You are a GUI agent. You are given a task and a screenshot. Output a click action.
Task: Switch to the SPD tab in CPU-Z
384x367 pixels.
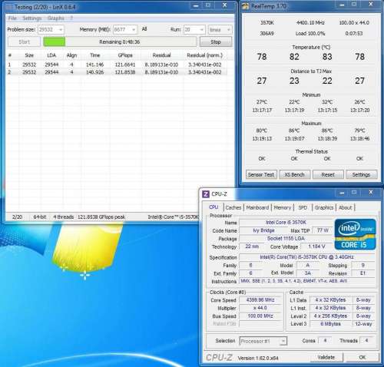click(303, 207)
